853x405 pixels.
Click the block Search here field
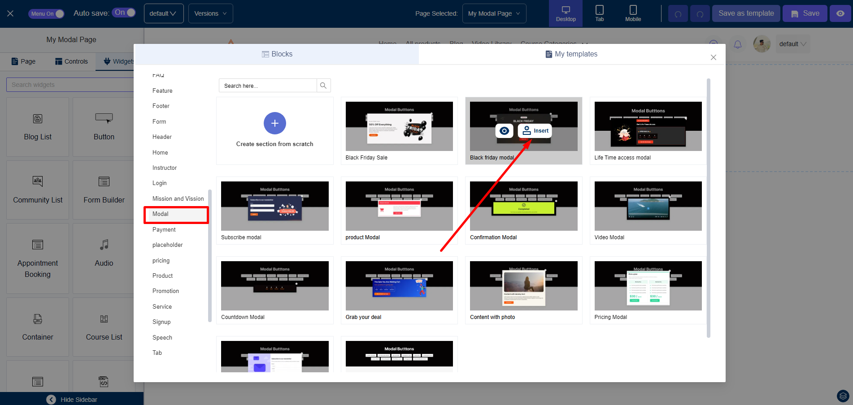268,86
